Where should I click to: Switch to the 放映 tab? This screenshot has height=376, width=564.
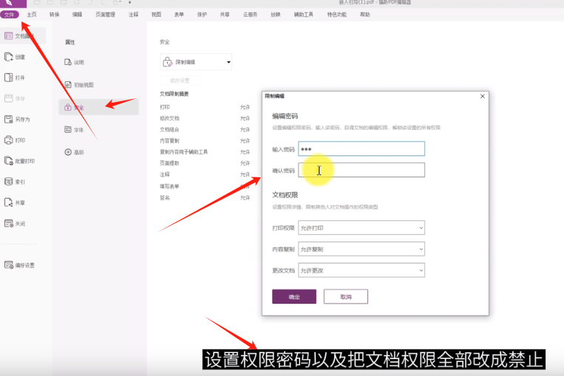click(x=276, y=14)
